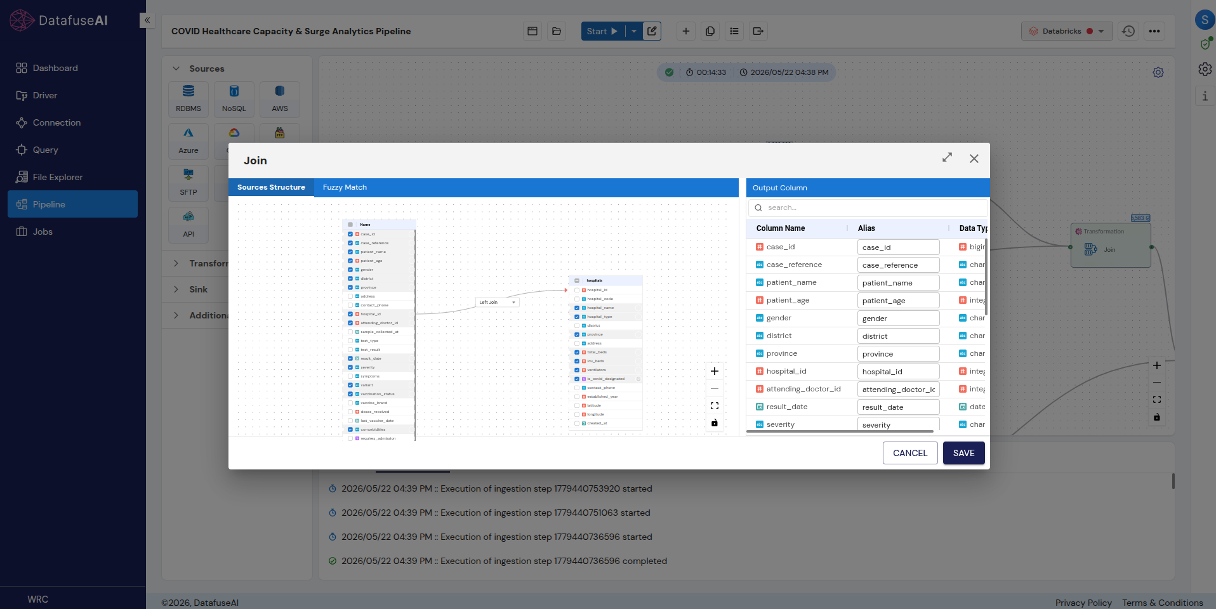Expand the Additional section
The height and width of the screenshot is (609, 1216).
[176, 315]
